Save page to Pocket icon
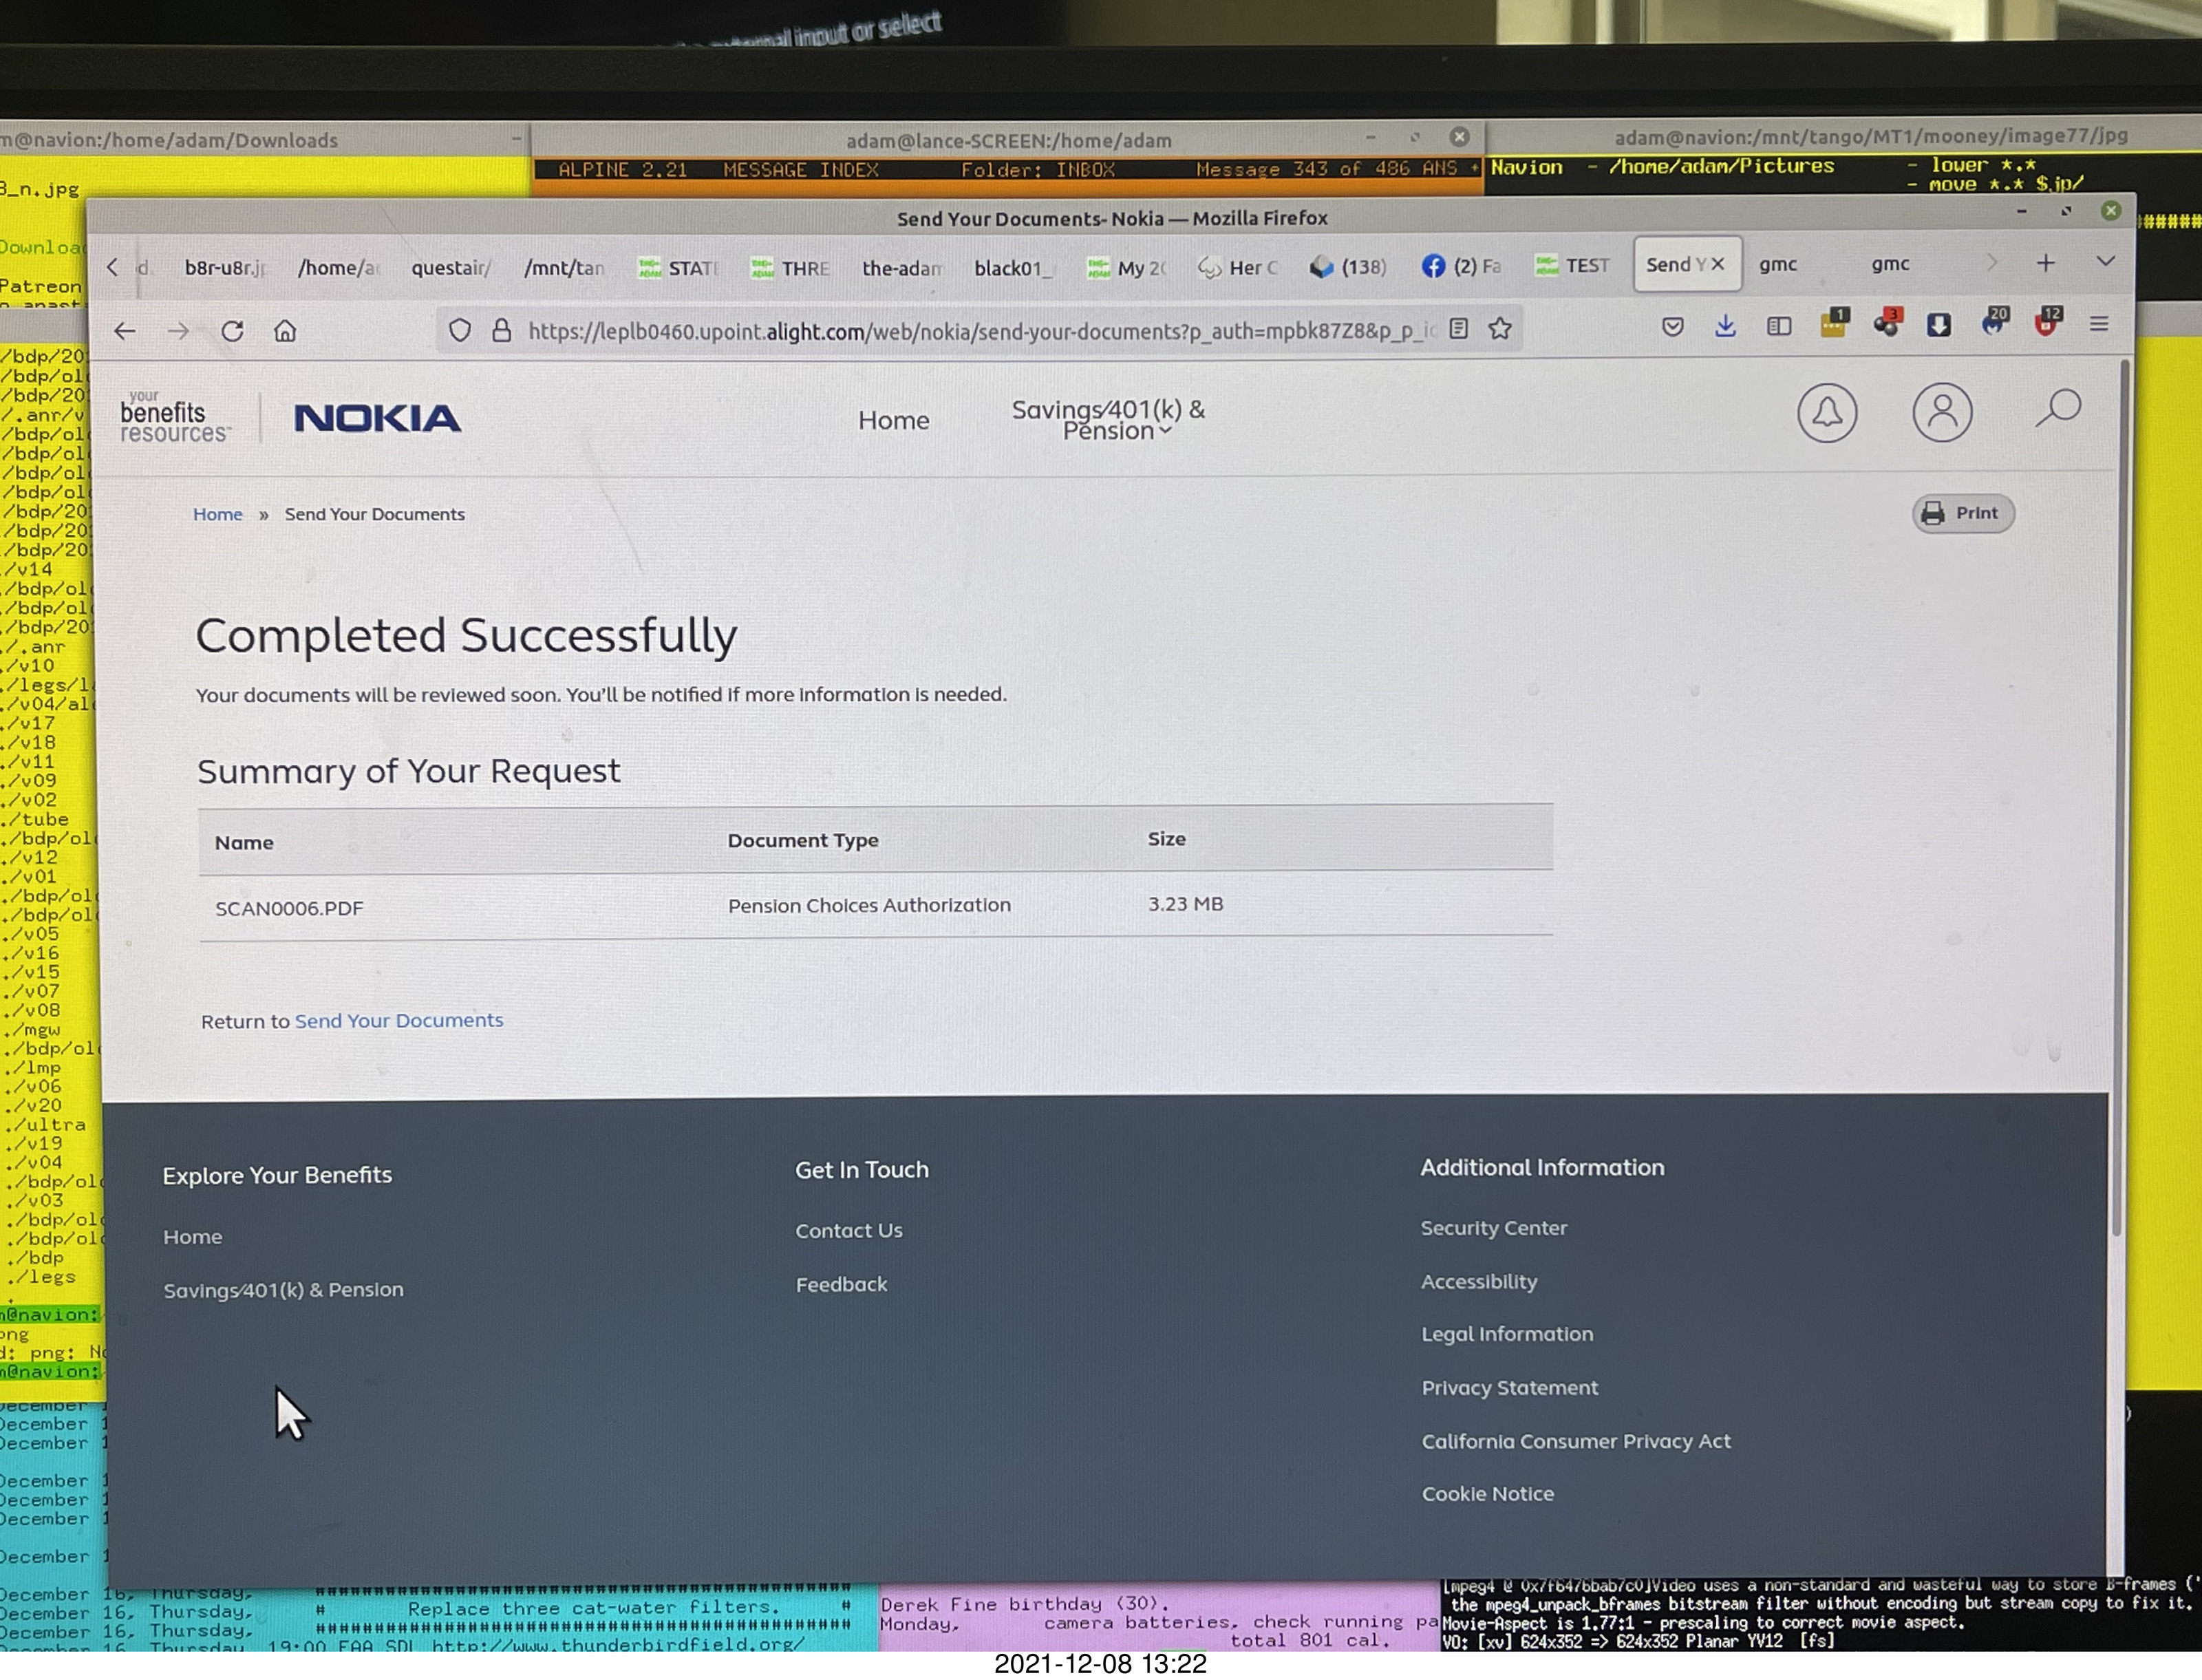 (1672, 326)
